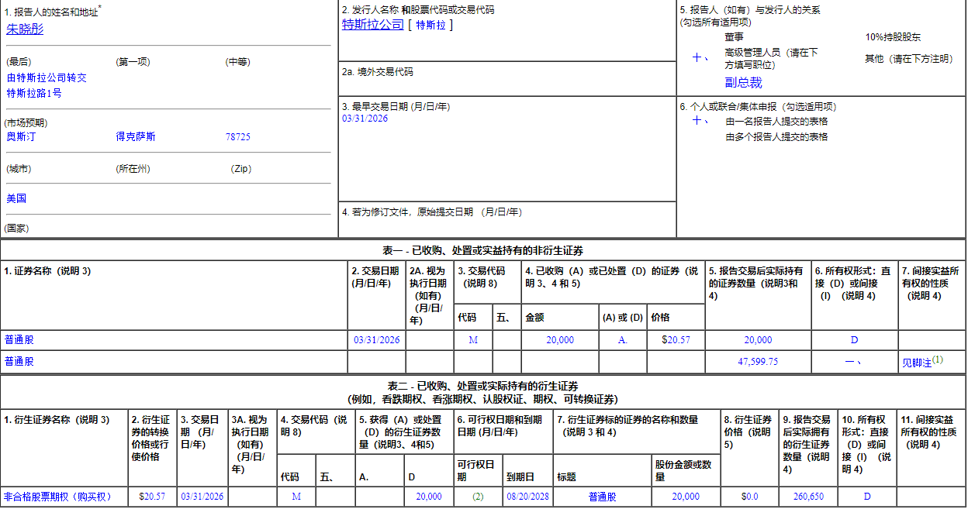
Task: Click the 奥斯汀 city name
Action: tap(21, 137)
